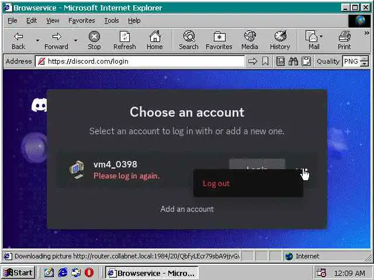374x280 pixels.
Task: Print the current page
Action: coord(344,40)
